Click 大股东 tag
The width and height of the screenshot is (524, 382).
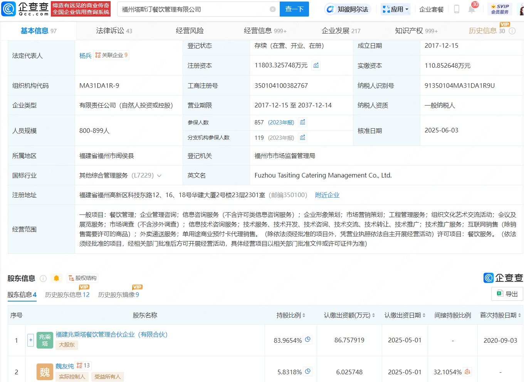(67, 345)
